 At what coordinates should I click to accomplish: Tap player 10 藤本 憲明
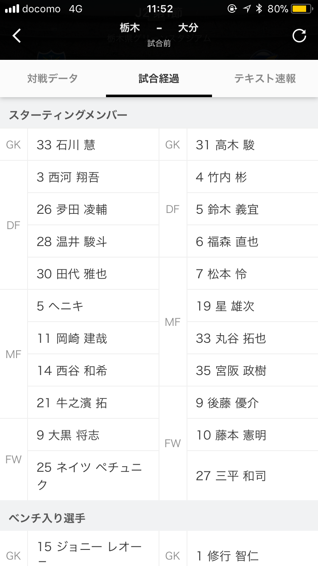click(x=252, y=435)
